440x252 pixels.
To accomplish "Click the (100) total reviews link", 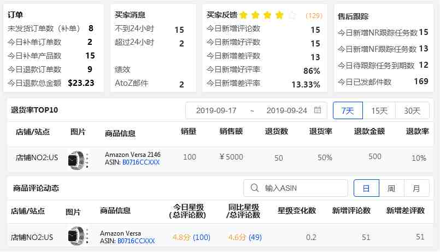I will pos(202,237).
